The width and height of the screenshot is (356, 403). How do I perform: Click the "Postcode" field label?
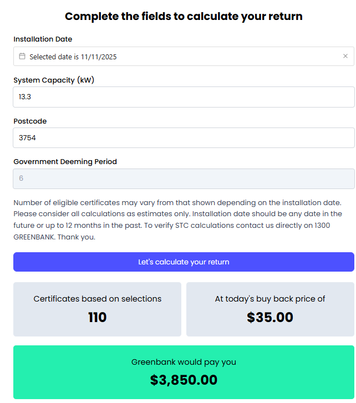coord(30,121)
